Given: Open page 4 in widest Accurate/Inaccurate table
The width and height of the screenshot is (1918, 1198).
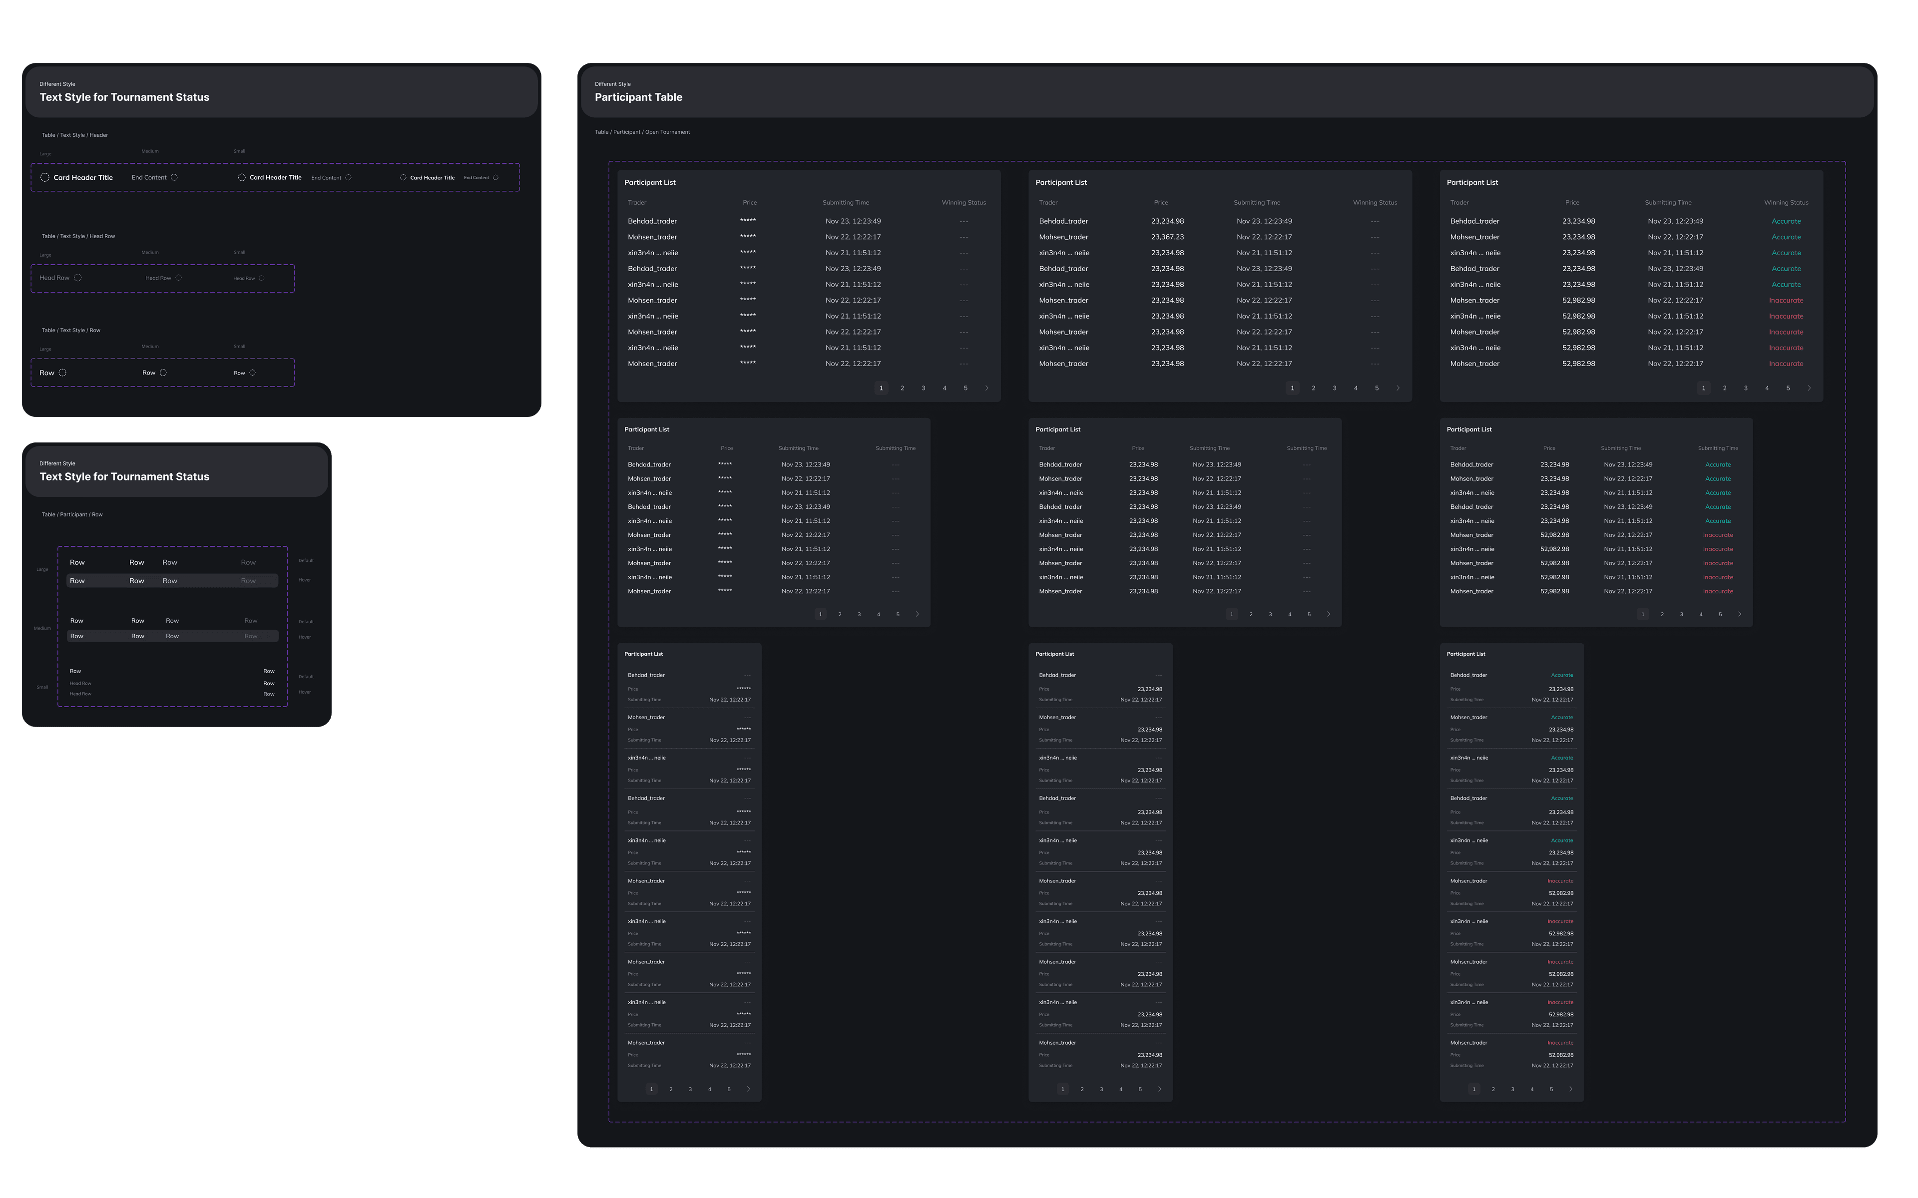Looking at the screenshot, I should 1767,388.
